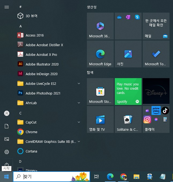Viewport: 173px width, 182px height.
Task: Open the Spotify tile
Action: point(128,92)
